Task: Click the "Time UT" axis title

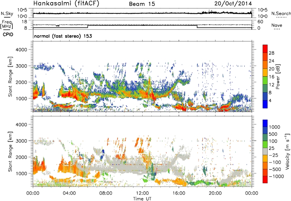Action: (142, 199)
